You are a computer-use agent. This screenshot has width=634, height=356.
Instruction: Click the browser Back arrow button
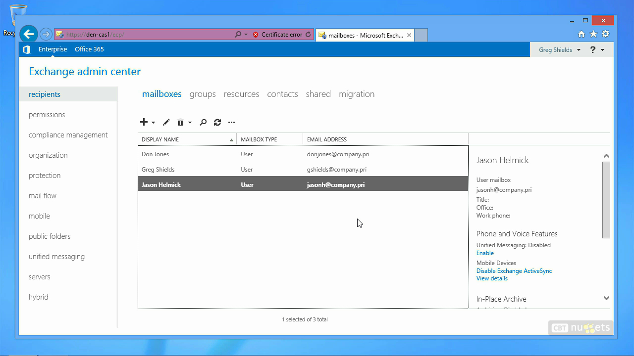click(29, 34)
